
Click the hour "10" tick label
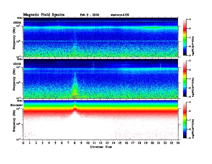point(88,143)
